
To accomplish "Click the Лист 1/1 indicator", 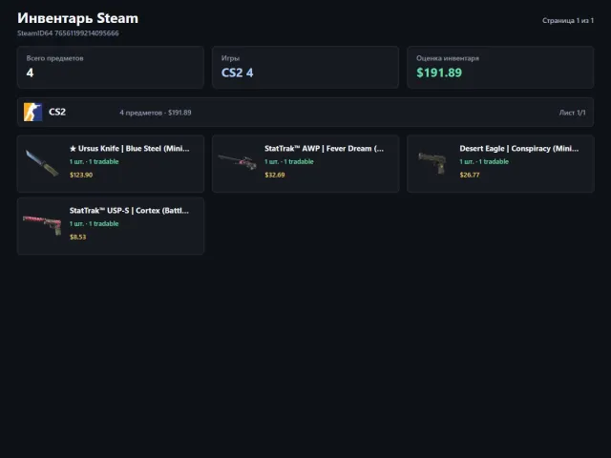I will tap(572, 113).
